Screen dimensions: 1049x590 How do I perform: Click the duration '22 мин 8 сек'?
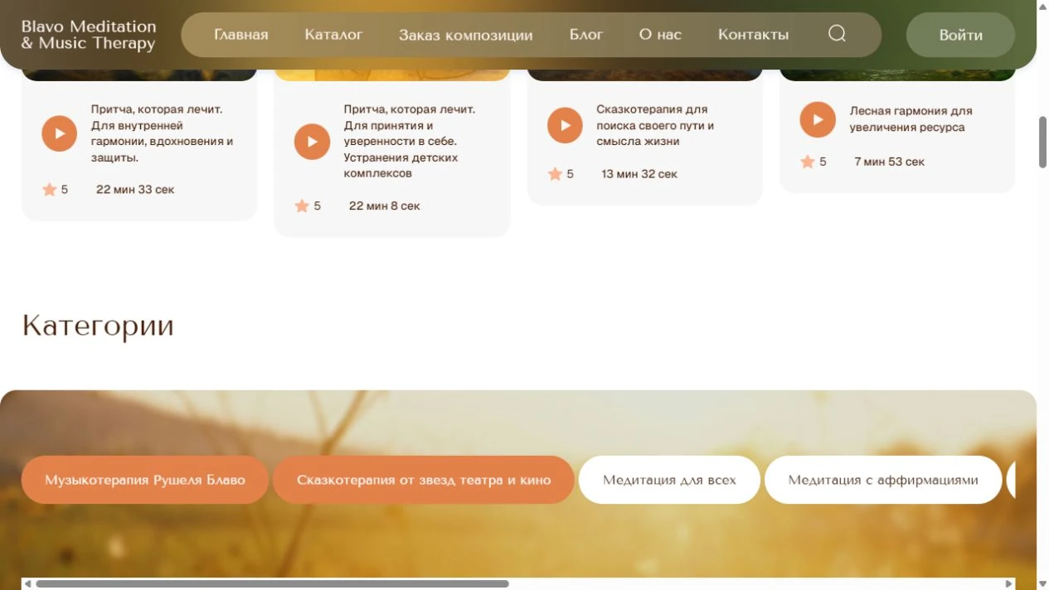click(x=385, y=206)
